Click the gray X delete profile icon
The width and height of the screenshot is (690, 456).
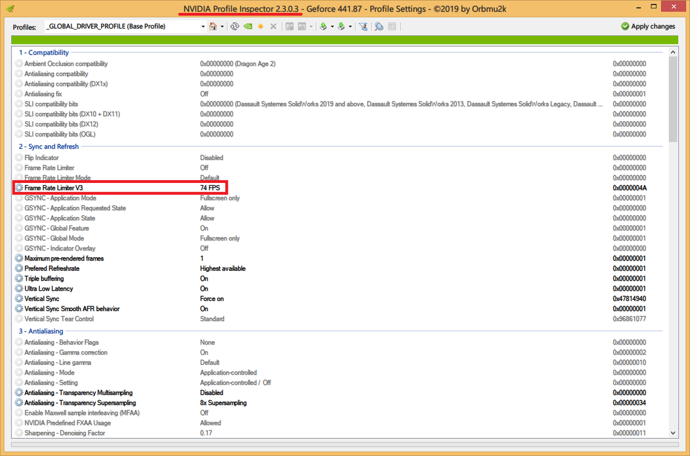point(273,26)
